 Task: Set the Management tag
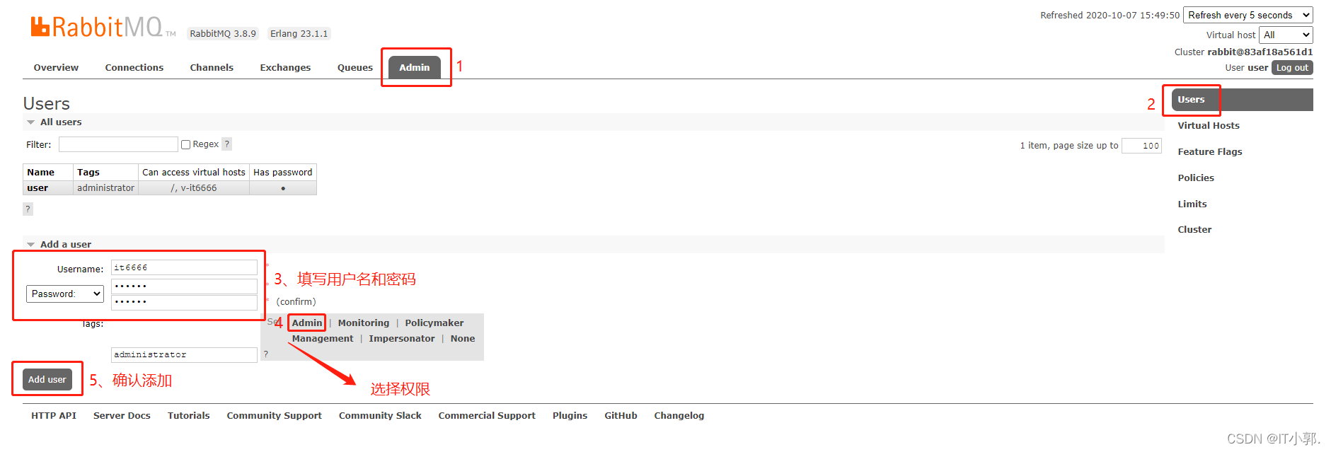pos(323,339)
